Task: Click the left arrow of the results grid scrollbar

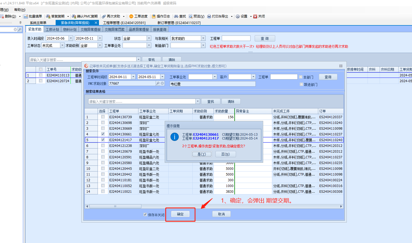Action: [87, 206]
